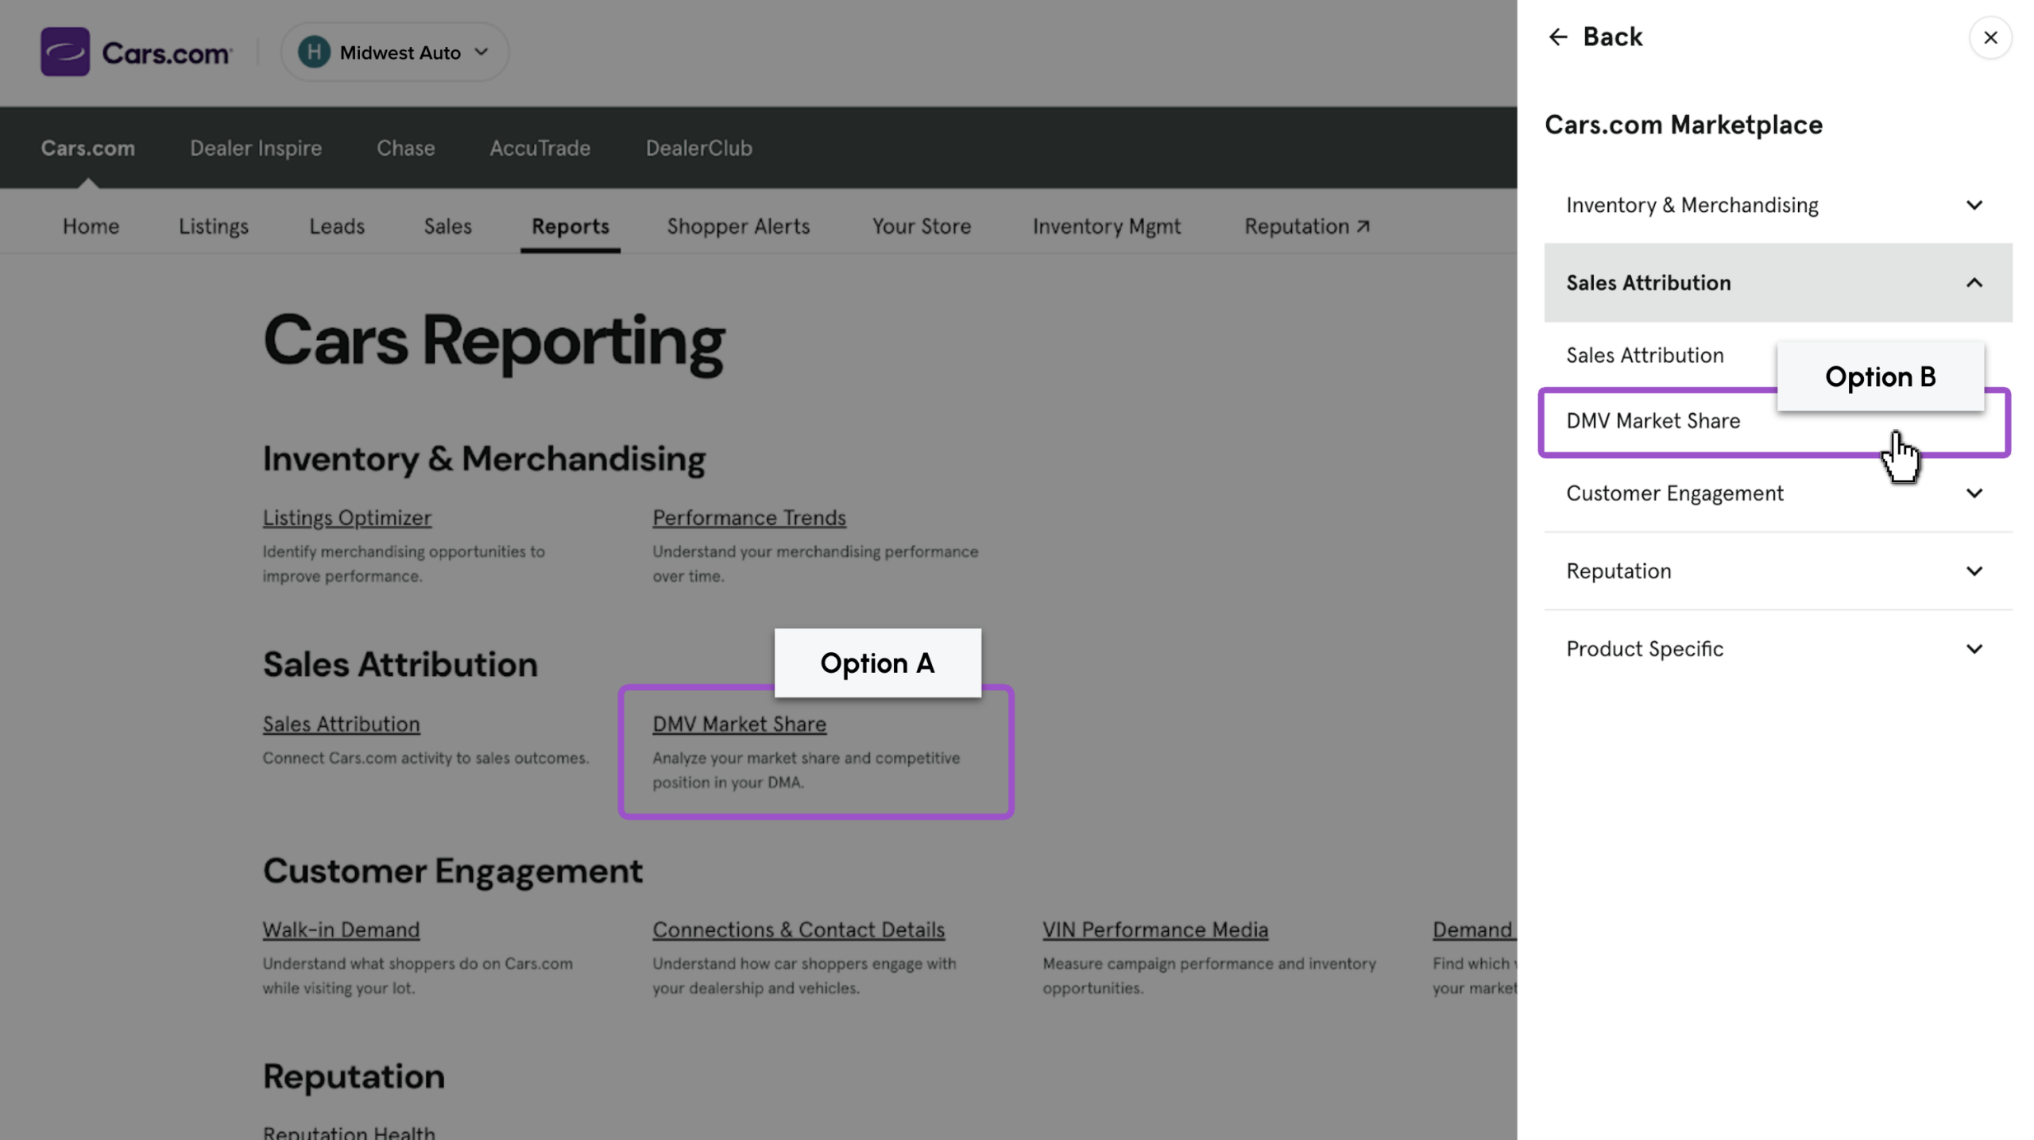Open the Shopper Alerts nav item
The image size is (2034, 1140).
739,226
